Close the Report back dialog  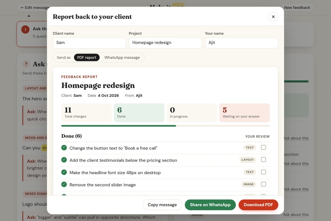click(273, 17)
